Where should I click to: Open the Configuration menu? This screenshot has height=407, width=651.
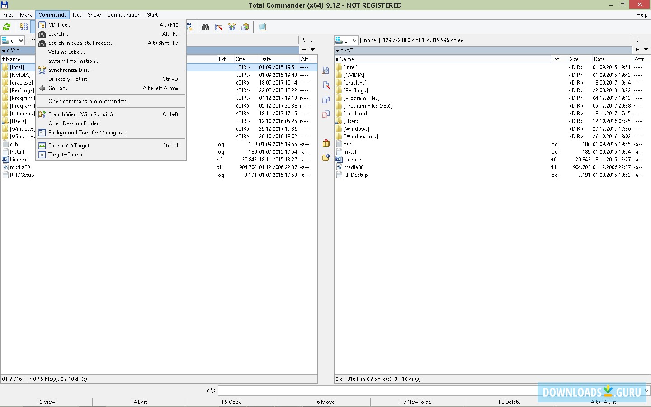click(x=123, y=14)
